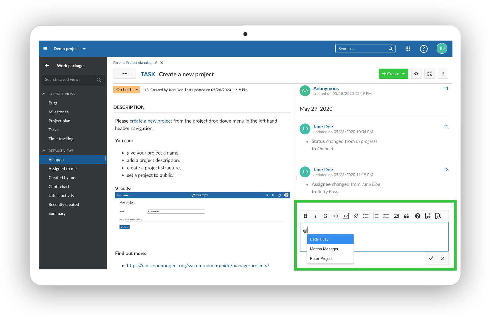The image size is (490, 318).
Task: Toggle italic formatting in comment editor
Action: [315, 216]
